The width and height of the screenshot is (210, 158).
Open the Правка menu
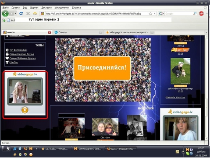(15, 7)
